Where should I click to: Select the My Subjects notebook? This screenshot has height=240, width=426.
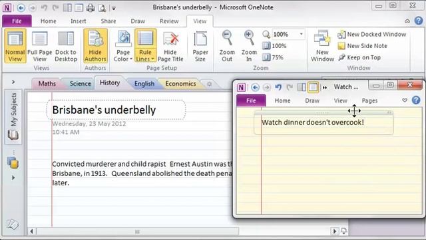tap(13, 117)
